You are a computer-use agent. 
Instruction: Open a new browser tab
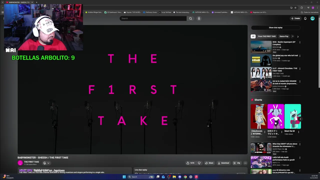(36, 2)
